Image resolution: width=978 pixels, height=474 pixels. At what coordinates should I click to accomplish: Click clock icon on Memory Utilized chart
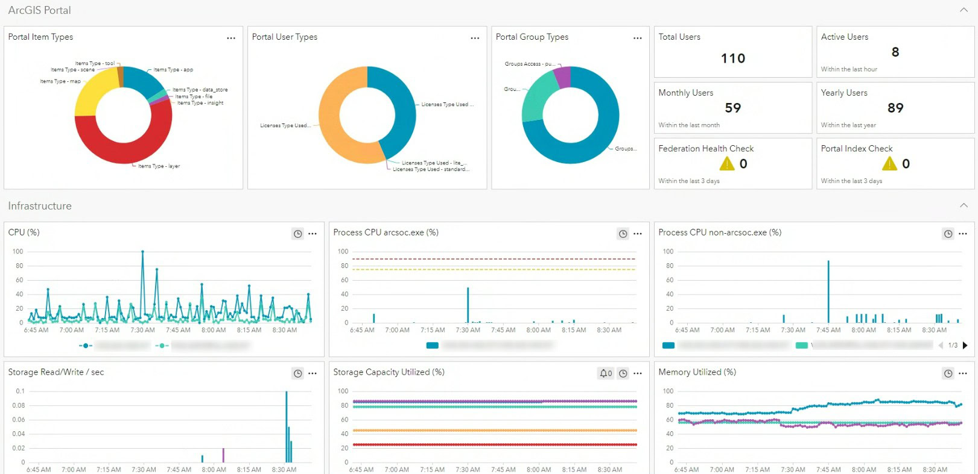[x=948, y=373]
